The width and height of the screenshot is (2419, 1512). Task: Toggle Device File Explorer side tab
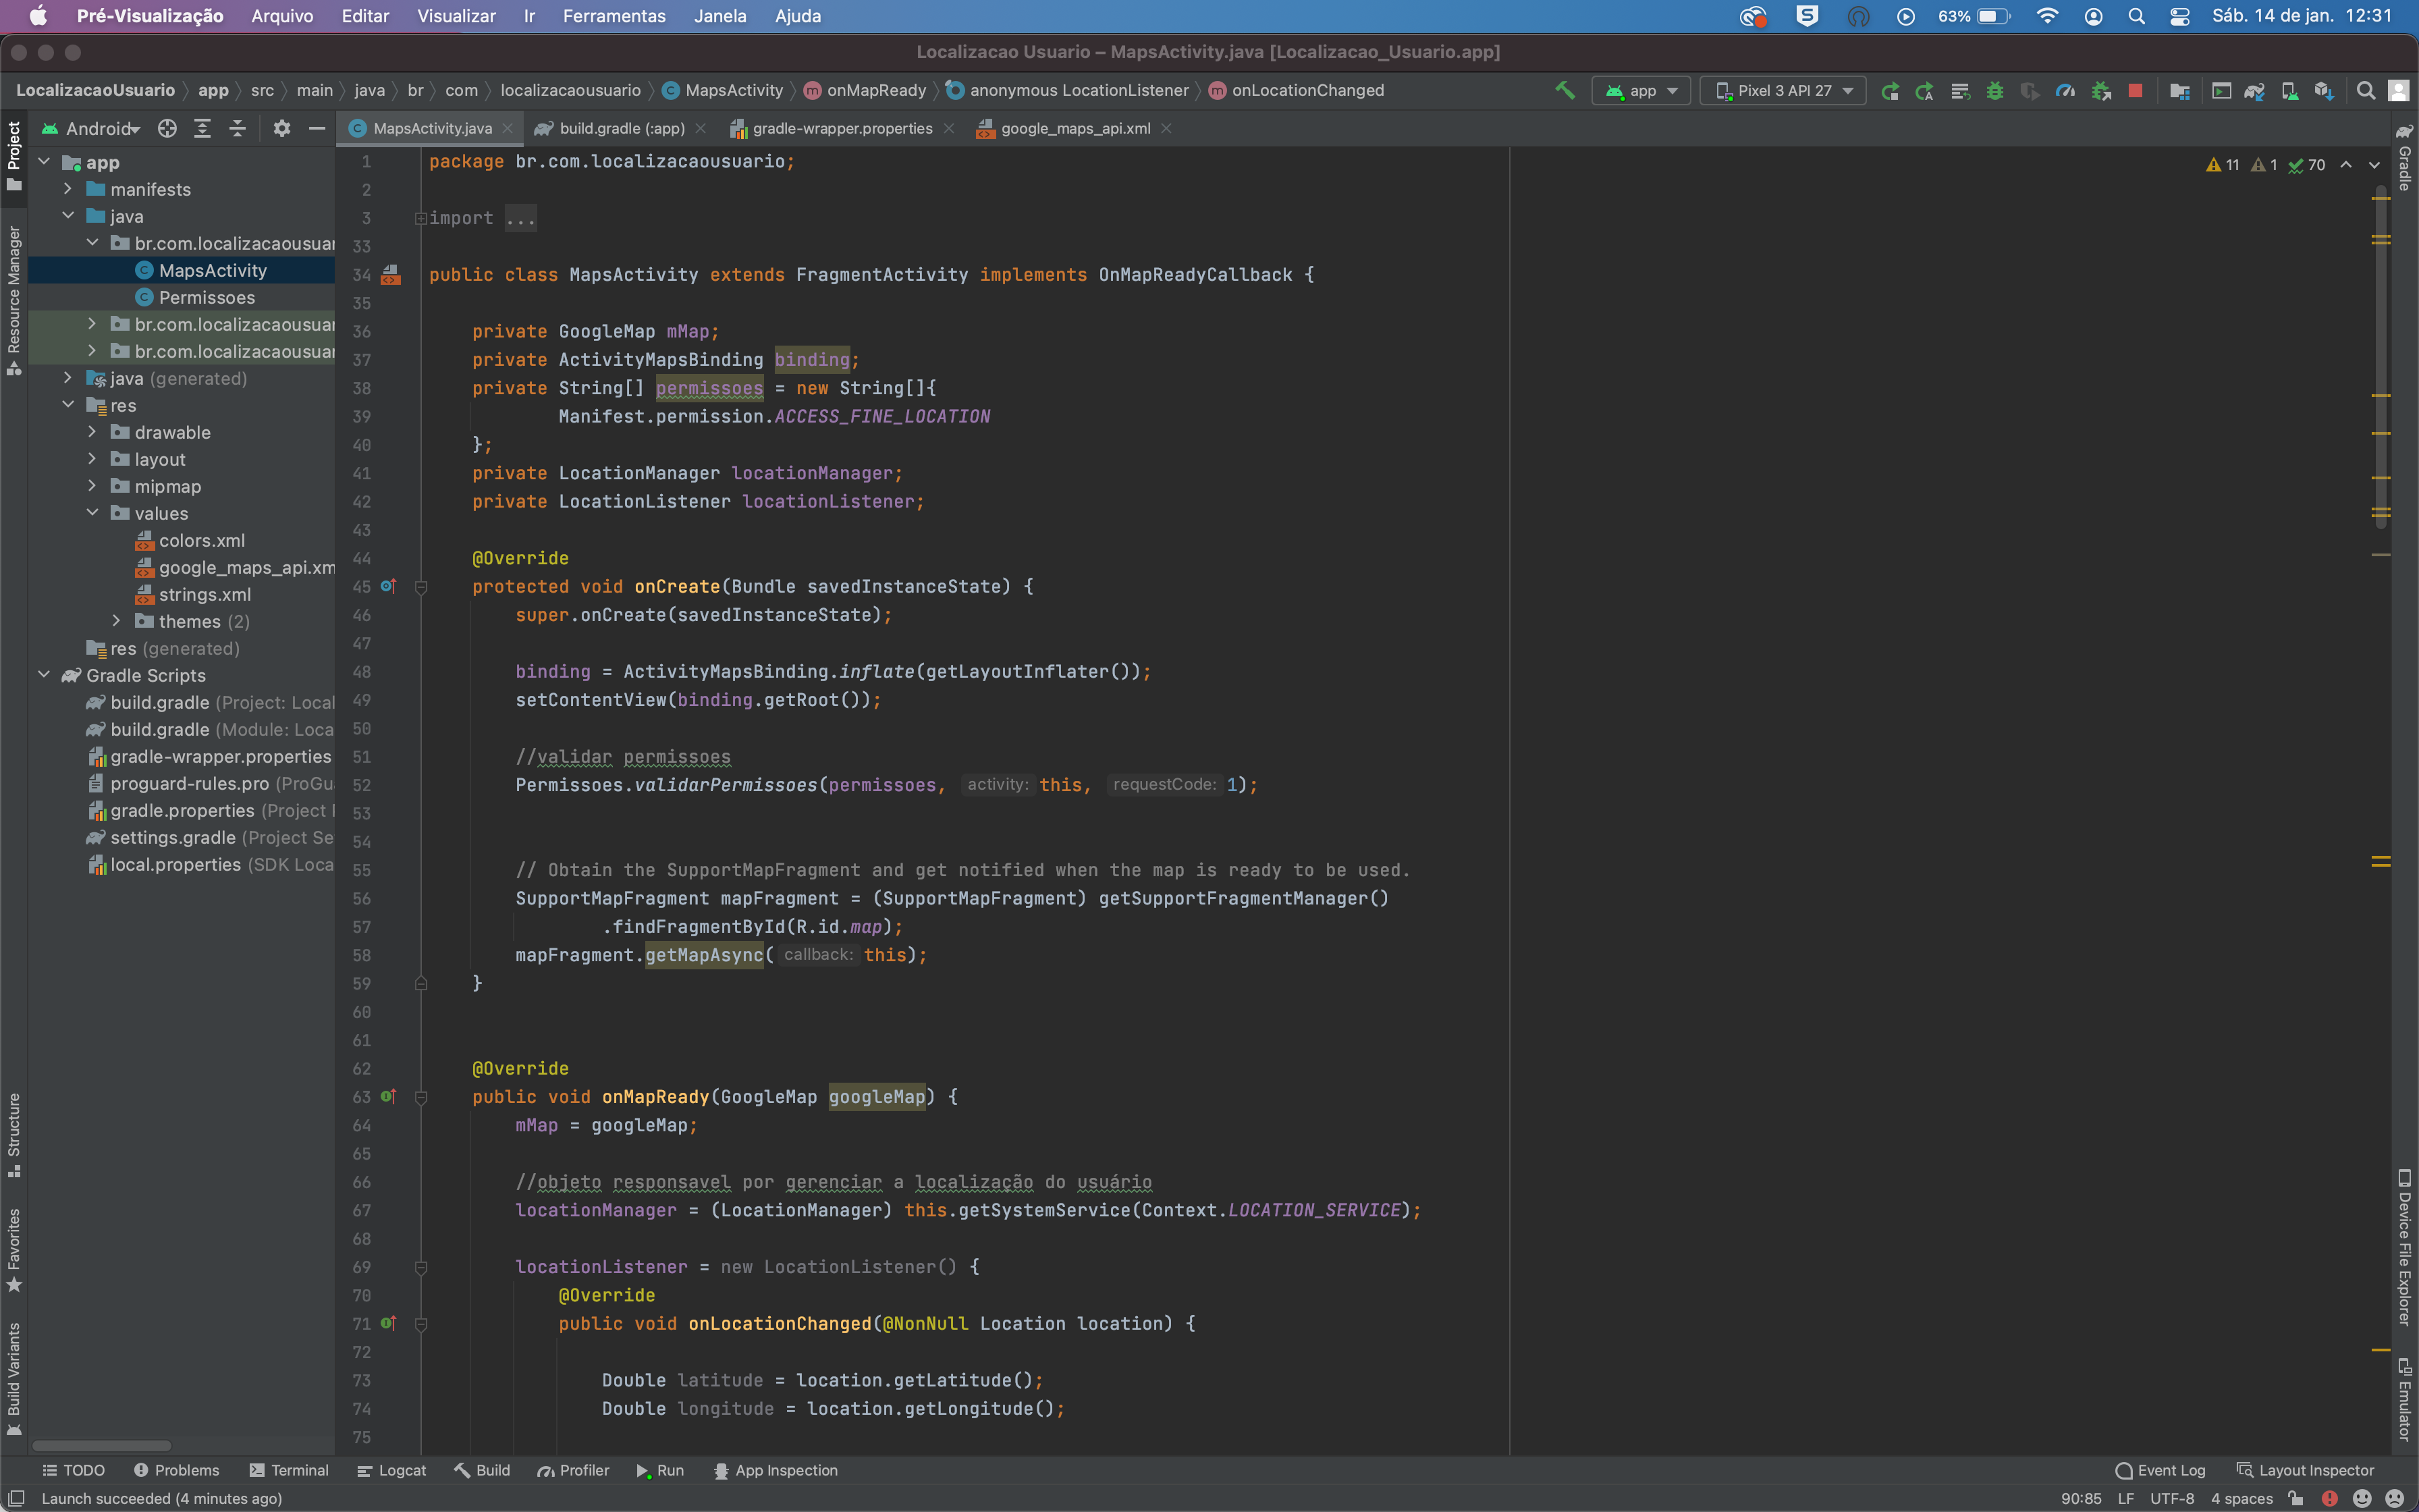2405,1248
